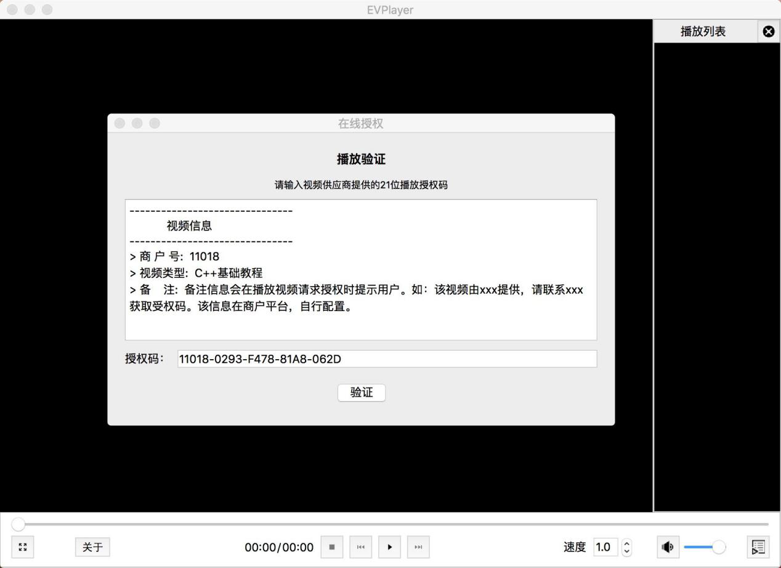Toggle fullscreen mode icon
The height and width of the screenshot is (568, 781).
pos(23,546)
